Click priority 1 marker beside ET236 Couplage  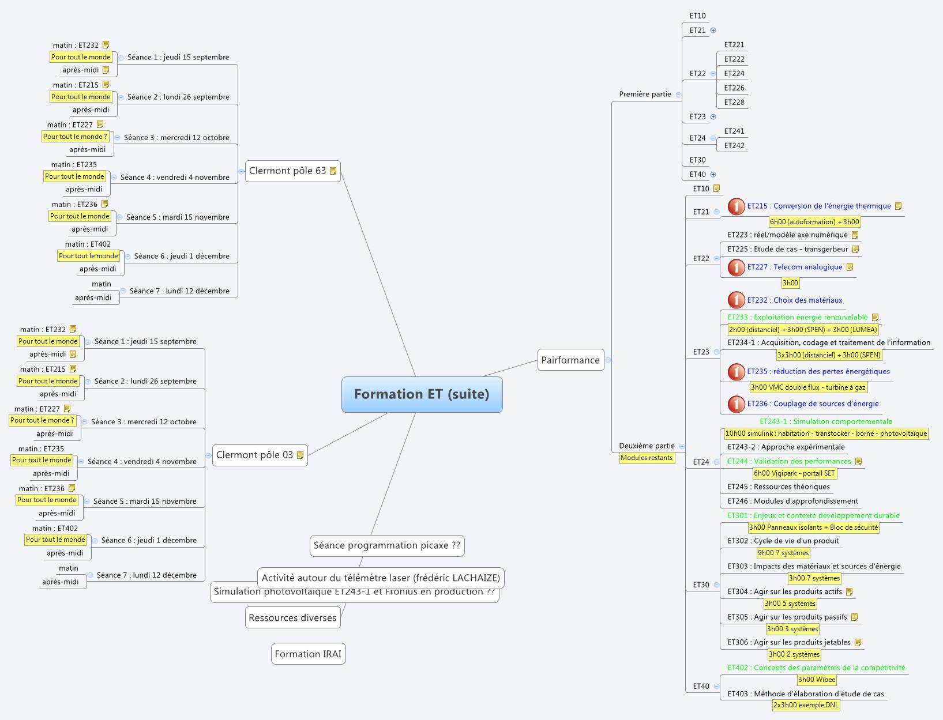coord(736,404)
